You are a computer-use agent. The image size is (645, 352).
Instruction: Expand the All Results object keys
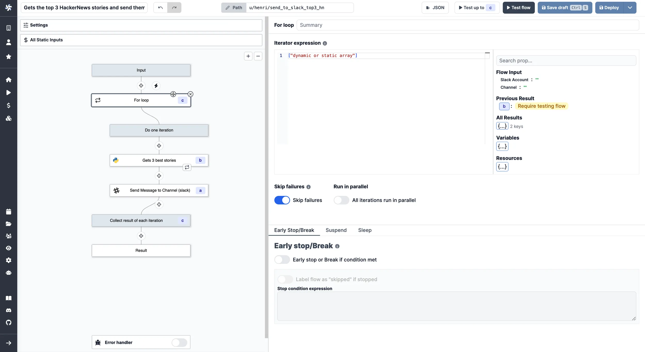[x=502, y=126]
